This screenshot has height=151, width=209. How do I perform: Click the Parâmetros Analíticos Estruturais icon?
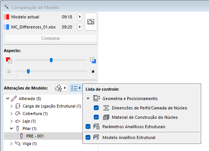tap(96, 127)
